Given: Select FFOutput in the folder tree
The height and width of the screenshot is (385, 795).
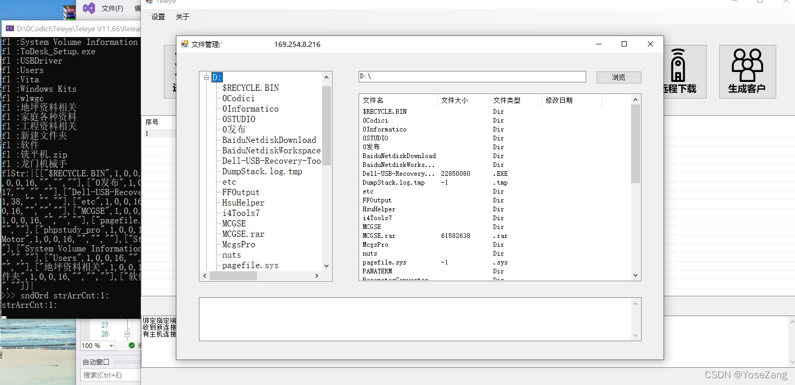Looking at the screenshot, I should [x=241, y=192].
